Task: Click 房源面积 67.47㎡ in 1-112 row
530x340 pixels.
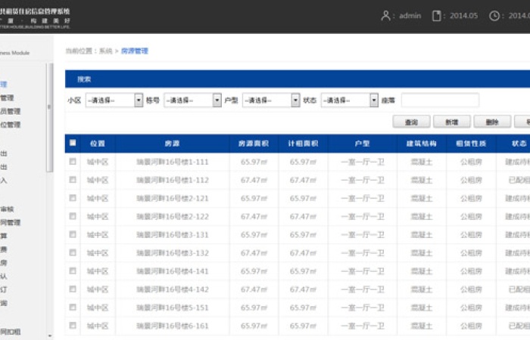Action: (x=254, y=180)
